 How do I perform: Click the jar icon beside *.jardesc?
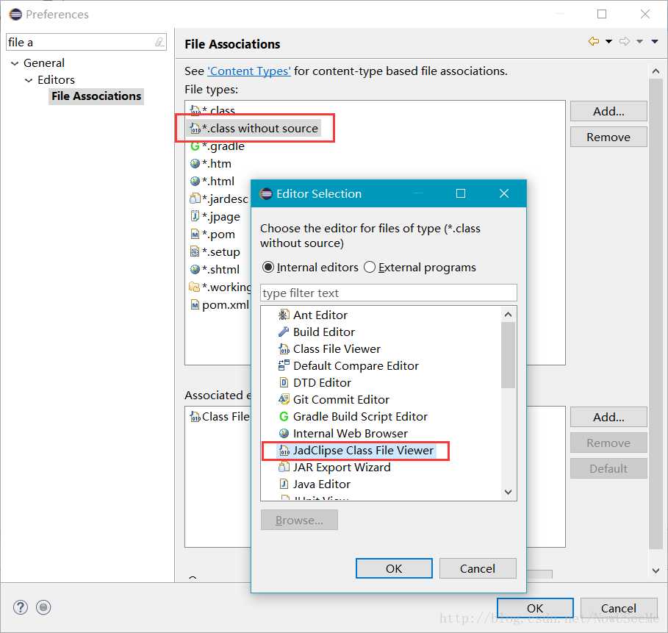pos(195,199)
